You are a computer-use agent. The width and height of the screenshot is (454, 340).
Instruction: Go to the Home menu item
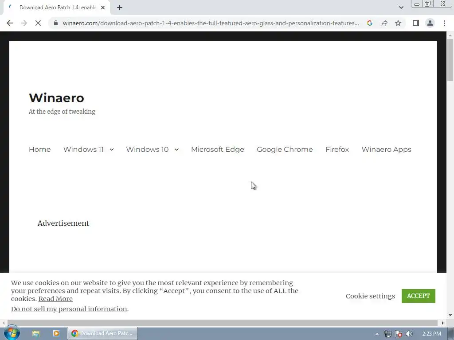coord(39,150)
